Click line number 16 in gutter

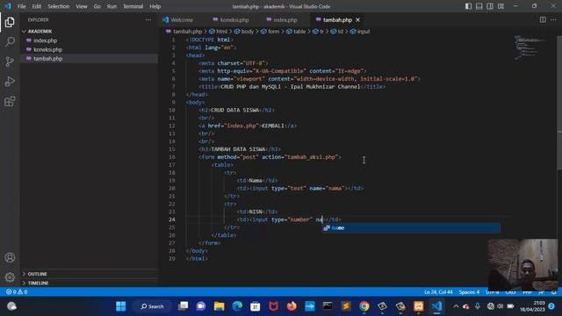(x=172, y=157)
